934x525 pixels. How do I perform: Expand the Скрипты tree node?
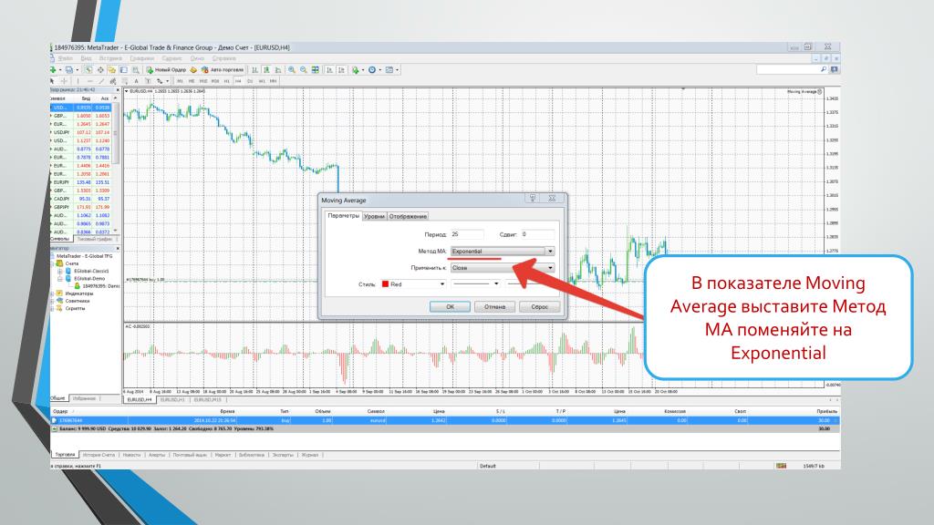tap(52, 308)
